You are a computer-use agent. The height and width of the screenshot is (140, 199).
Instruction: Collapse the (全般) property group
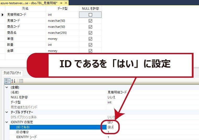tap(7, 87)
